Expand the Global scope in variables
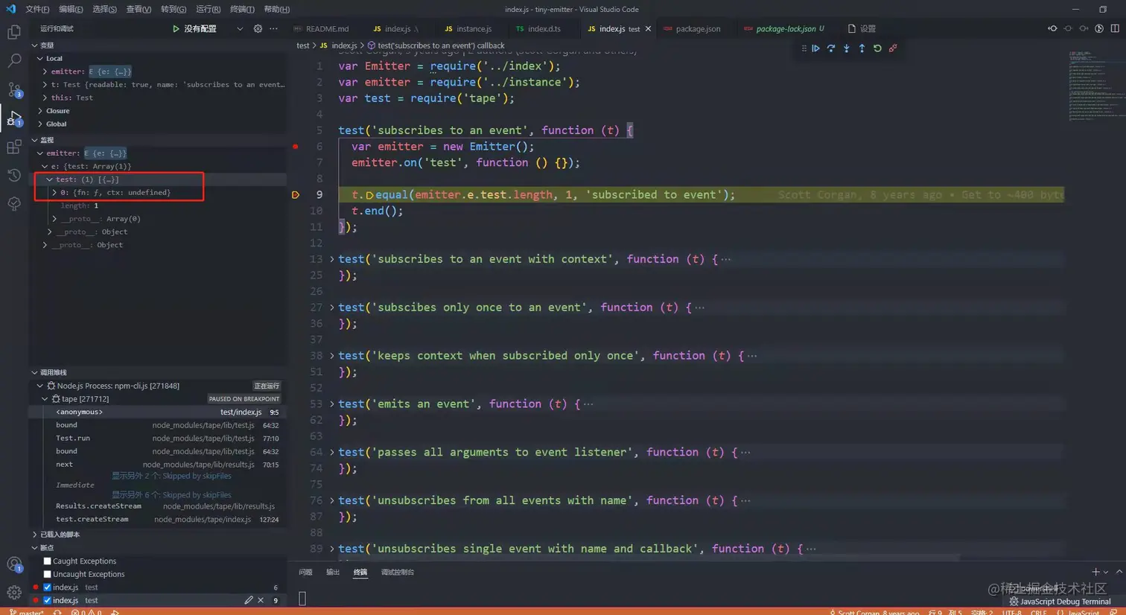Screen dimensions: 1126x615 pos(56,124)
